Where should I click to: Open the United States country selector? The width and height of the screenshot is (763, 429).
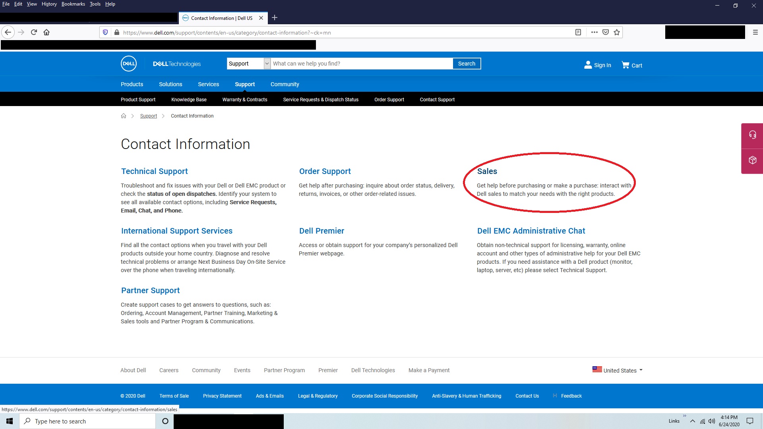coord(617,370)
